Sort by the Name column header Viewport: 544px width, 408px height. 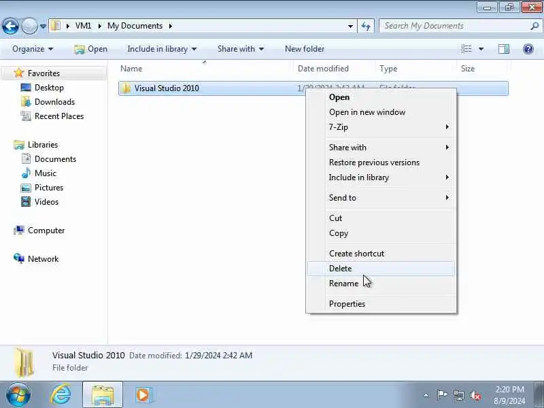tap(205, 69)
